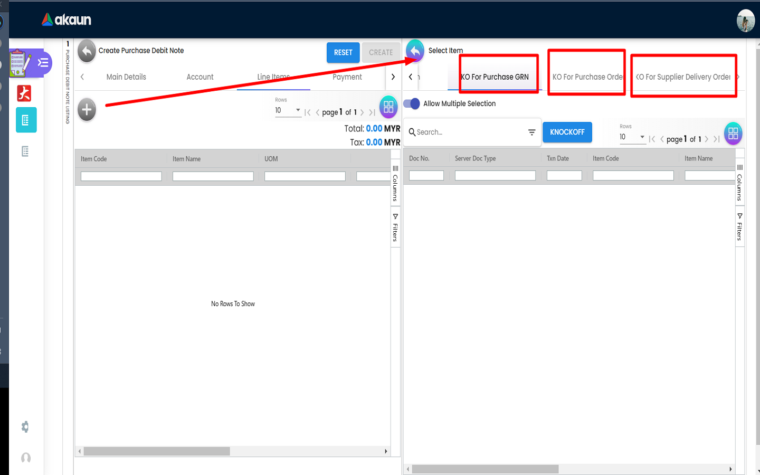The height and width of the screenshot is (475, 760).
Task: Click the search filter options icon
Action: (x=532, y=132)
